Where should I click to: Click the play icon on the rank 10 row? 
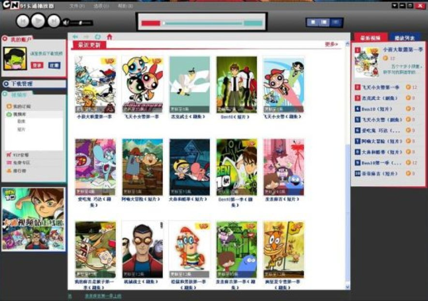click(x=408, y=173)
